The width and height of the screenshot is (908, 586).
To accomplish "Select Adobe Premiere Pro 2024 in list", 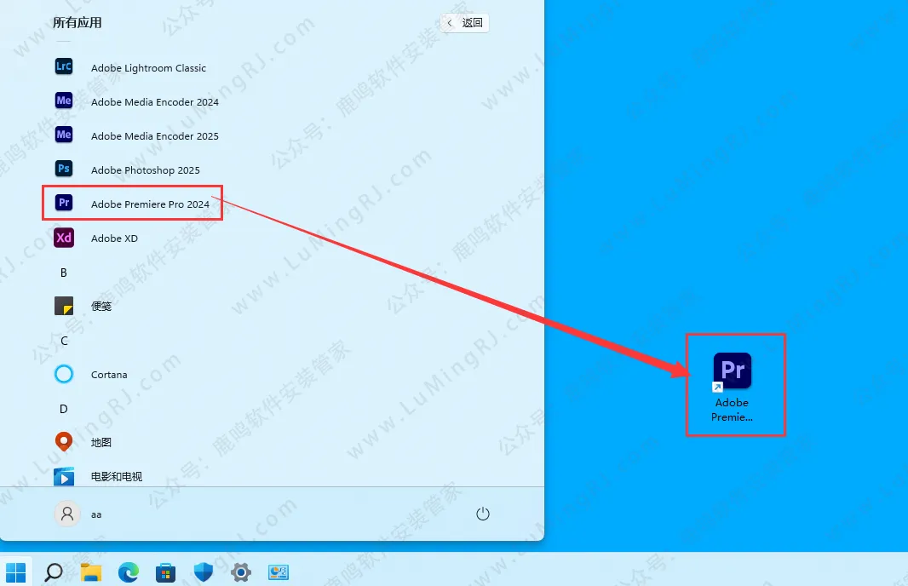I will pos(149,204).
